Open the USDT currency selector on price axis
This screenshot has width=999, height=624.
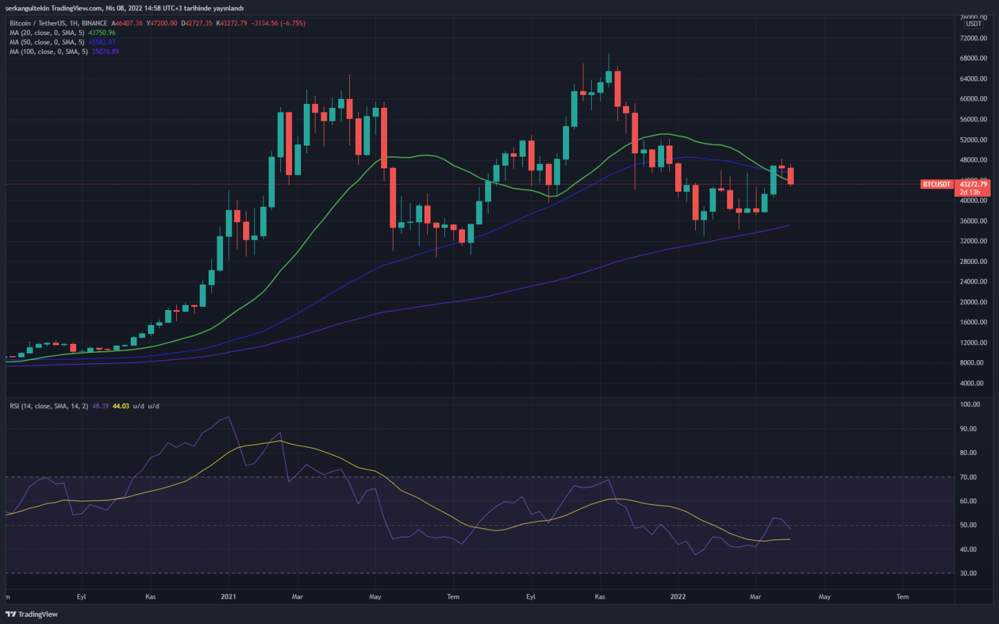click(x=974, y=24)
